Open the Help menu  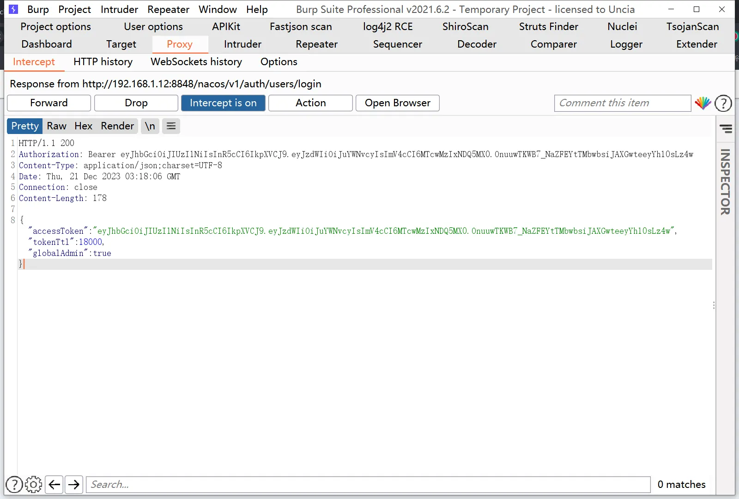coord(257,9)
